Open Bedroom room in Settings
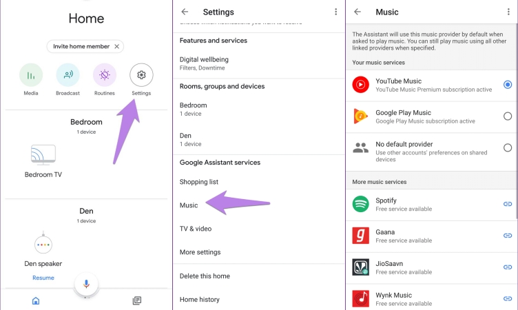Viewport: 518px width, 310px height. (259, 109)
